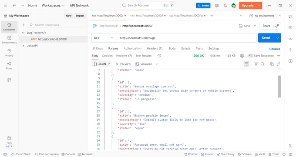Open the Save options dropdown arrow
The width and height of the screenshot is (296, 157).
point(255,26)
